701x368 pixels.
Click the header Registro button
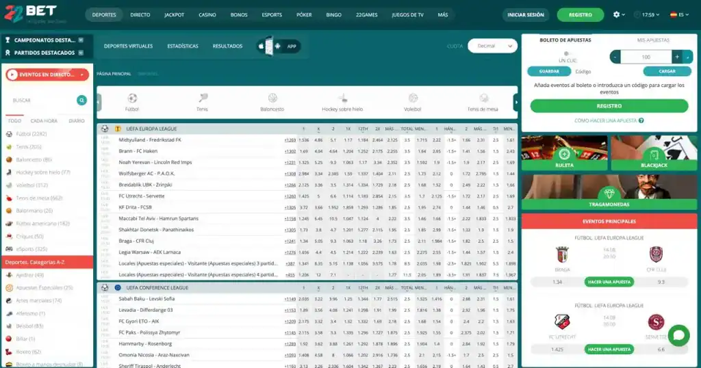pos(581,15)
